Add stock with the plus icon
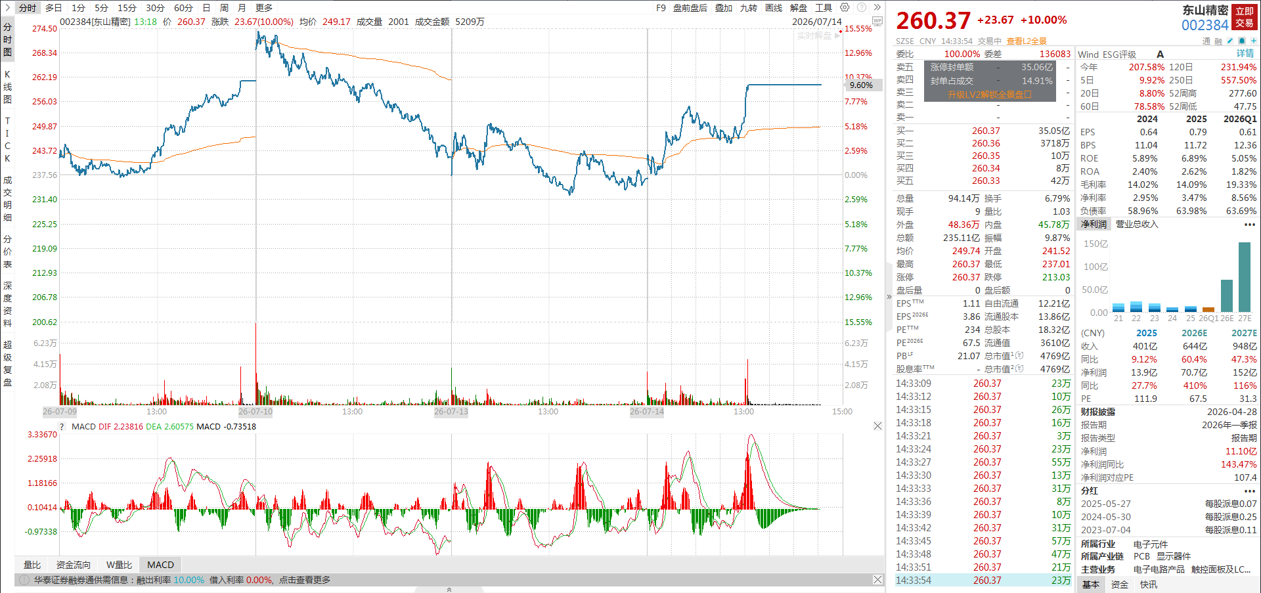The image size is (1261, 593). 1253,41
